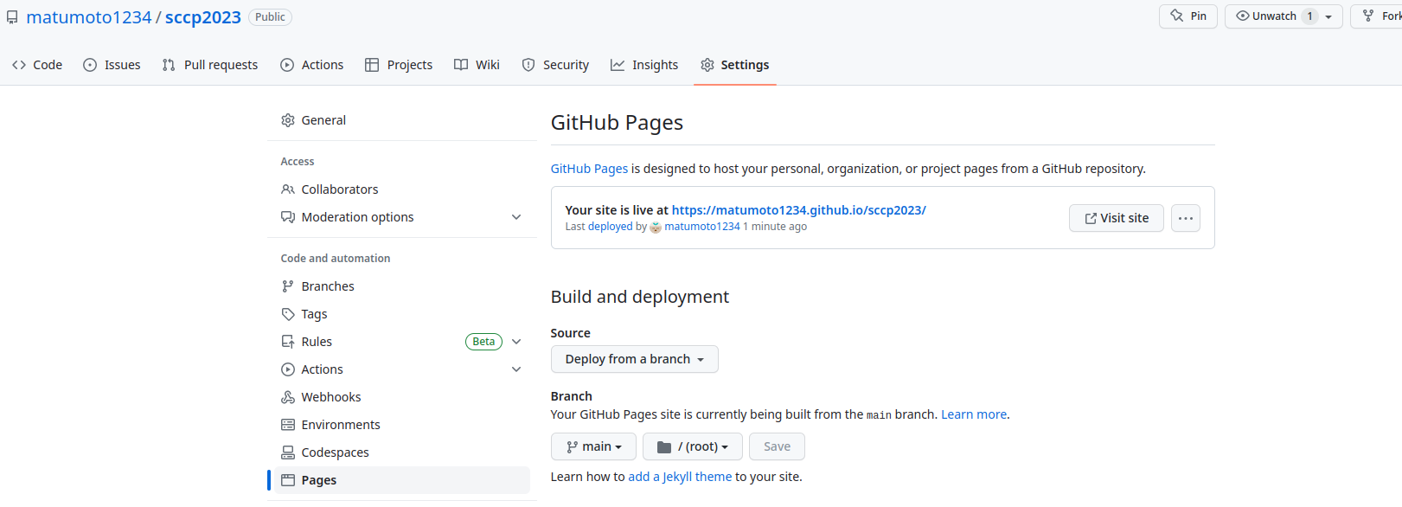This screenshot has height=507, width=1402.
Task: Click the Code tab angle-bracket icon
Action: click(x=19, y=65)
